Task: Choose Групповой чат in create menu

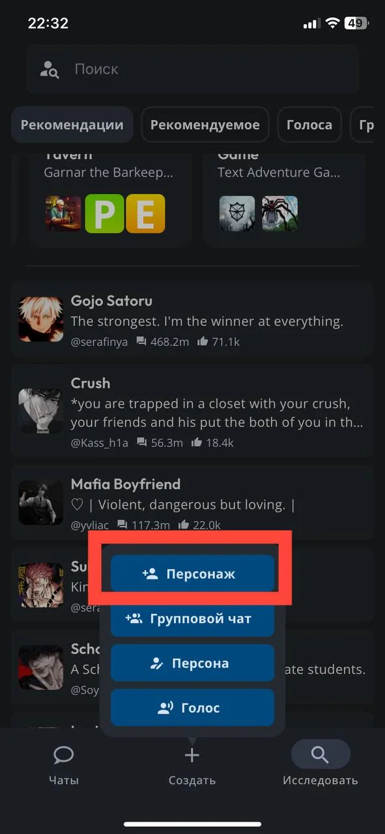Action: pyautogui.click(x=192, y=618)
